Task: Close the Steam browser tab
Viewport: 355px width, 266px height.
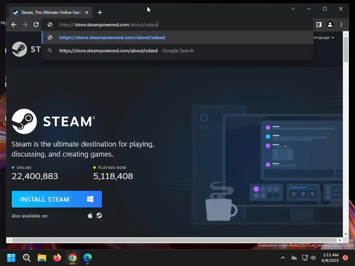Action: pos(86,12)
